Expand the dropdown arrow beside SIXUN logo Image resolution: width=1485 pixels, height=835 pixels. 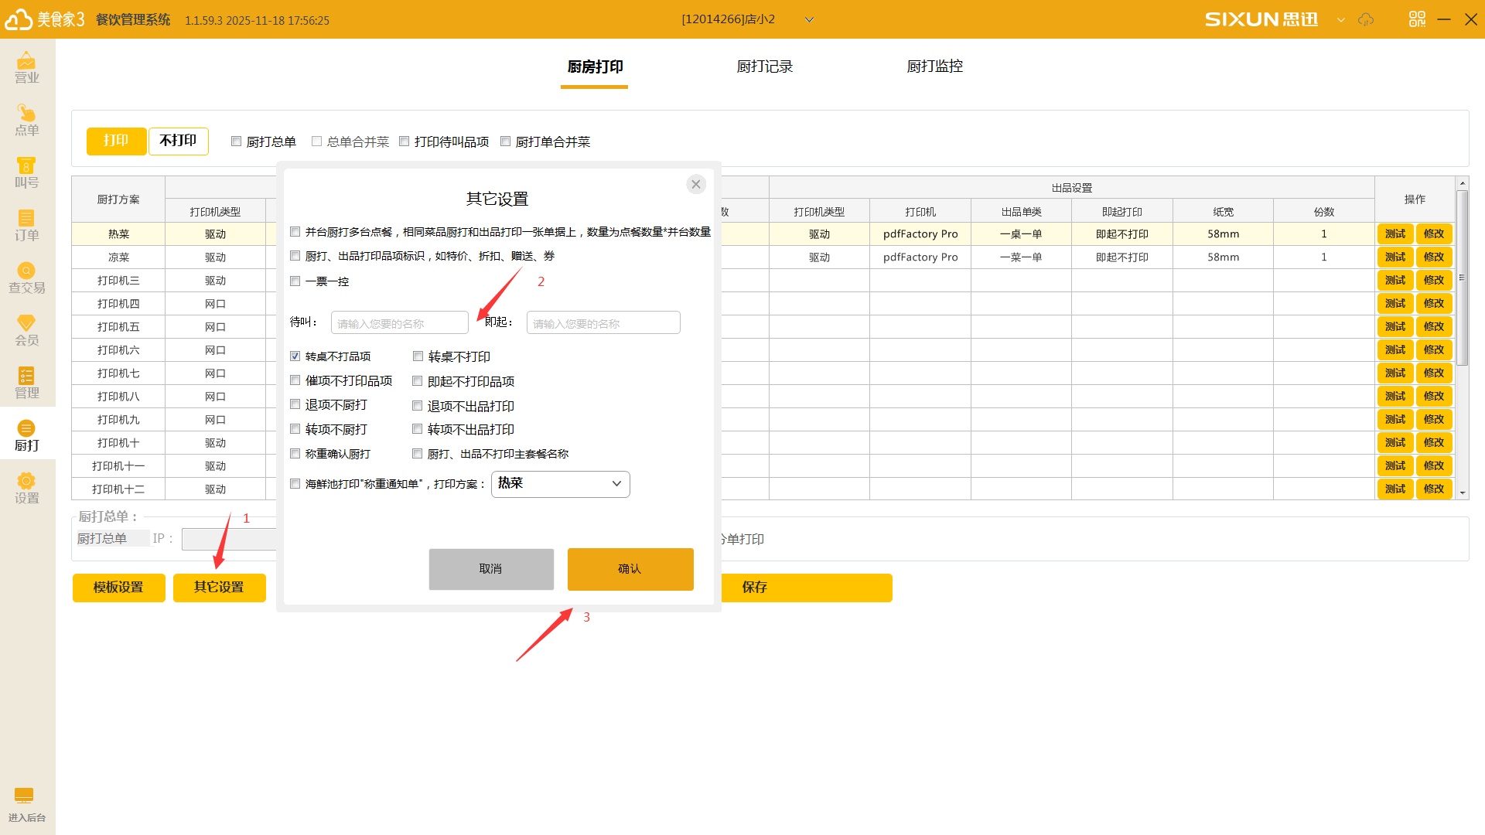pyautogui.click(x=1340, y=20)
